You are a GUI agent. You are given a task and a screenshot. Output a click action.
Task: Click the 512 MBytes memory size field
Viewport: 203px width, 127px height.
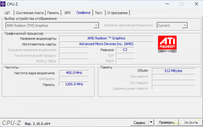click(x=173, y=71)
